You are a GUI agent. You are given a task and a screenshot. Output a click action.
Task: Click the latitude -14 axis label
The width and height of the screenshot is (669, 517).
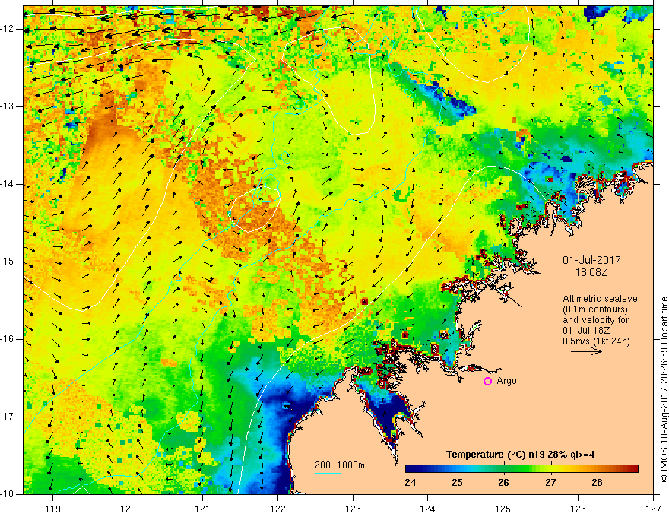pyautogui.click(x=9, y=184)
